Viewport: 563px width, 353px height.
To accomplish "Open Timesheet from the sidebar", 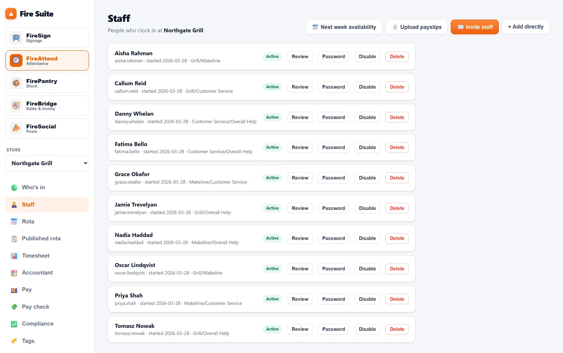I will pyautogui.click(x=47, y=256).
